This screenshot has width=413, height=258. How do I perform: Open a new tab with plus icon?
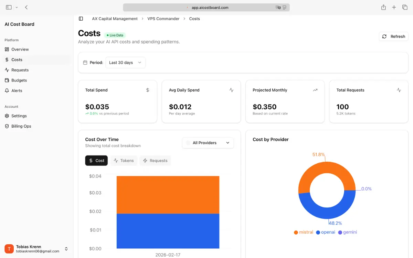(x=394, y=7)
